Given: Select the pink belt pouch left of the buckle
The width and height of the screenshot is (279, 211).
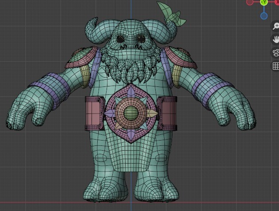Looking at the screenshot, I should pyautogui.click(x=94, y=113).
